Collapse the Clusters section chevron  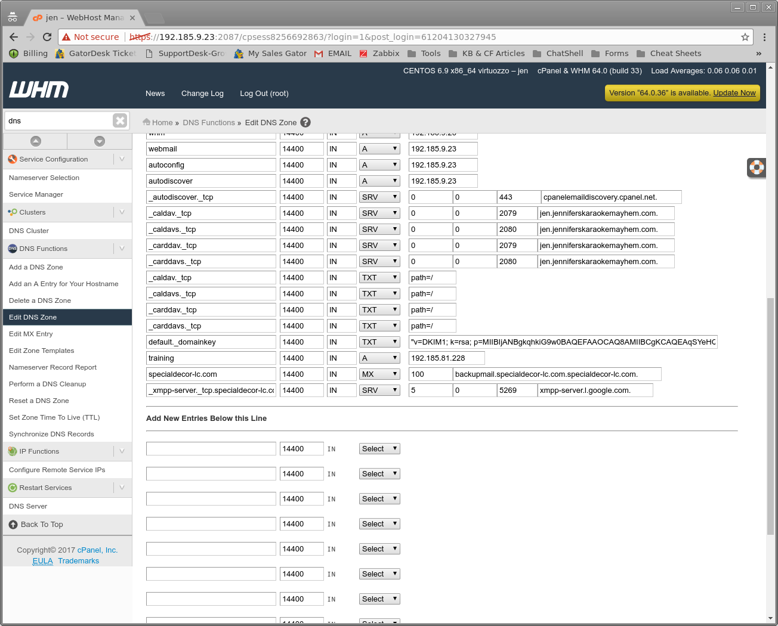click(122, 212)
